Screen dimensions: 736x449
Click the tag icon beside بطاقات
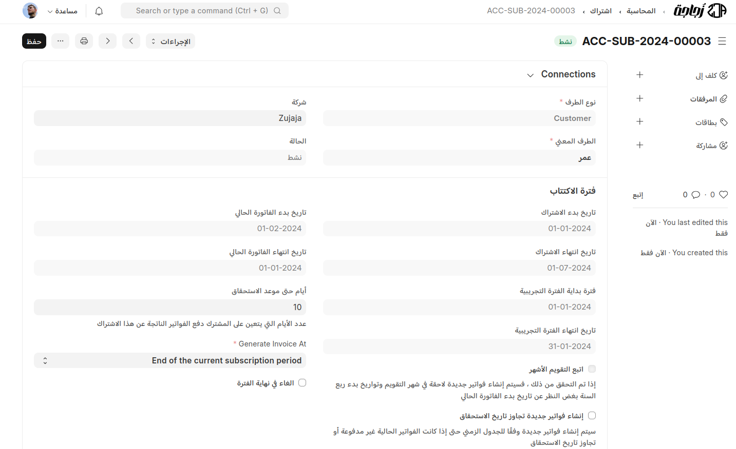click(724, 122)
